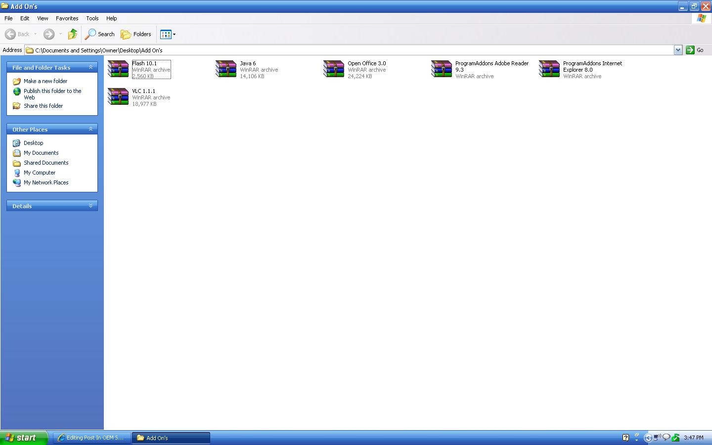
Task: Click the Add On's taskbar button
Action: tap(171, 438)
